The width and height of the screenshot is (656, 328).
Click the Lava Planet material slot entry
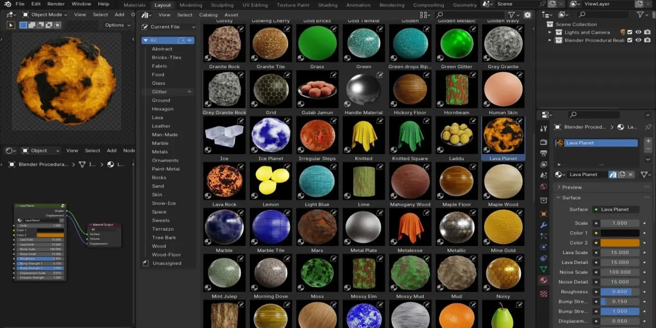point(596,143)
